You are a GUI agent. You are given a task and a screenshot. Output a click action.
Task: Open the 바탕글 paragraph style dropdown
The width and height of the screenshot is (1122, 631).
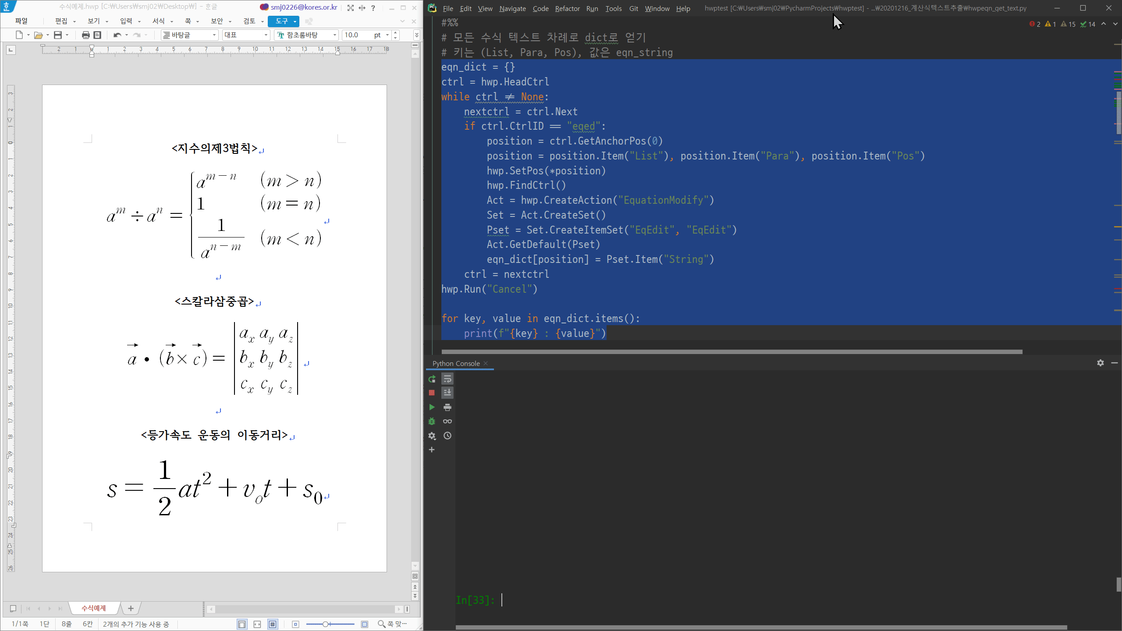[214, 35]
